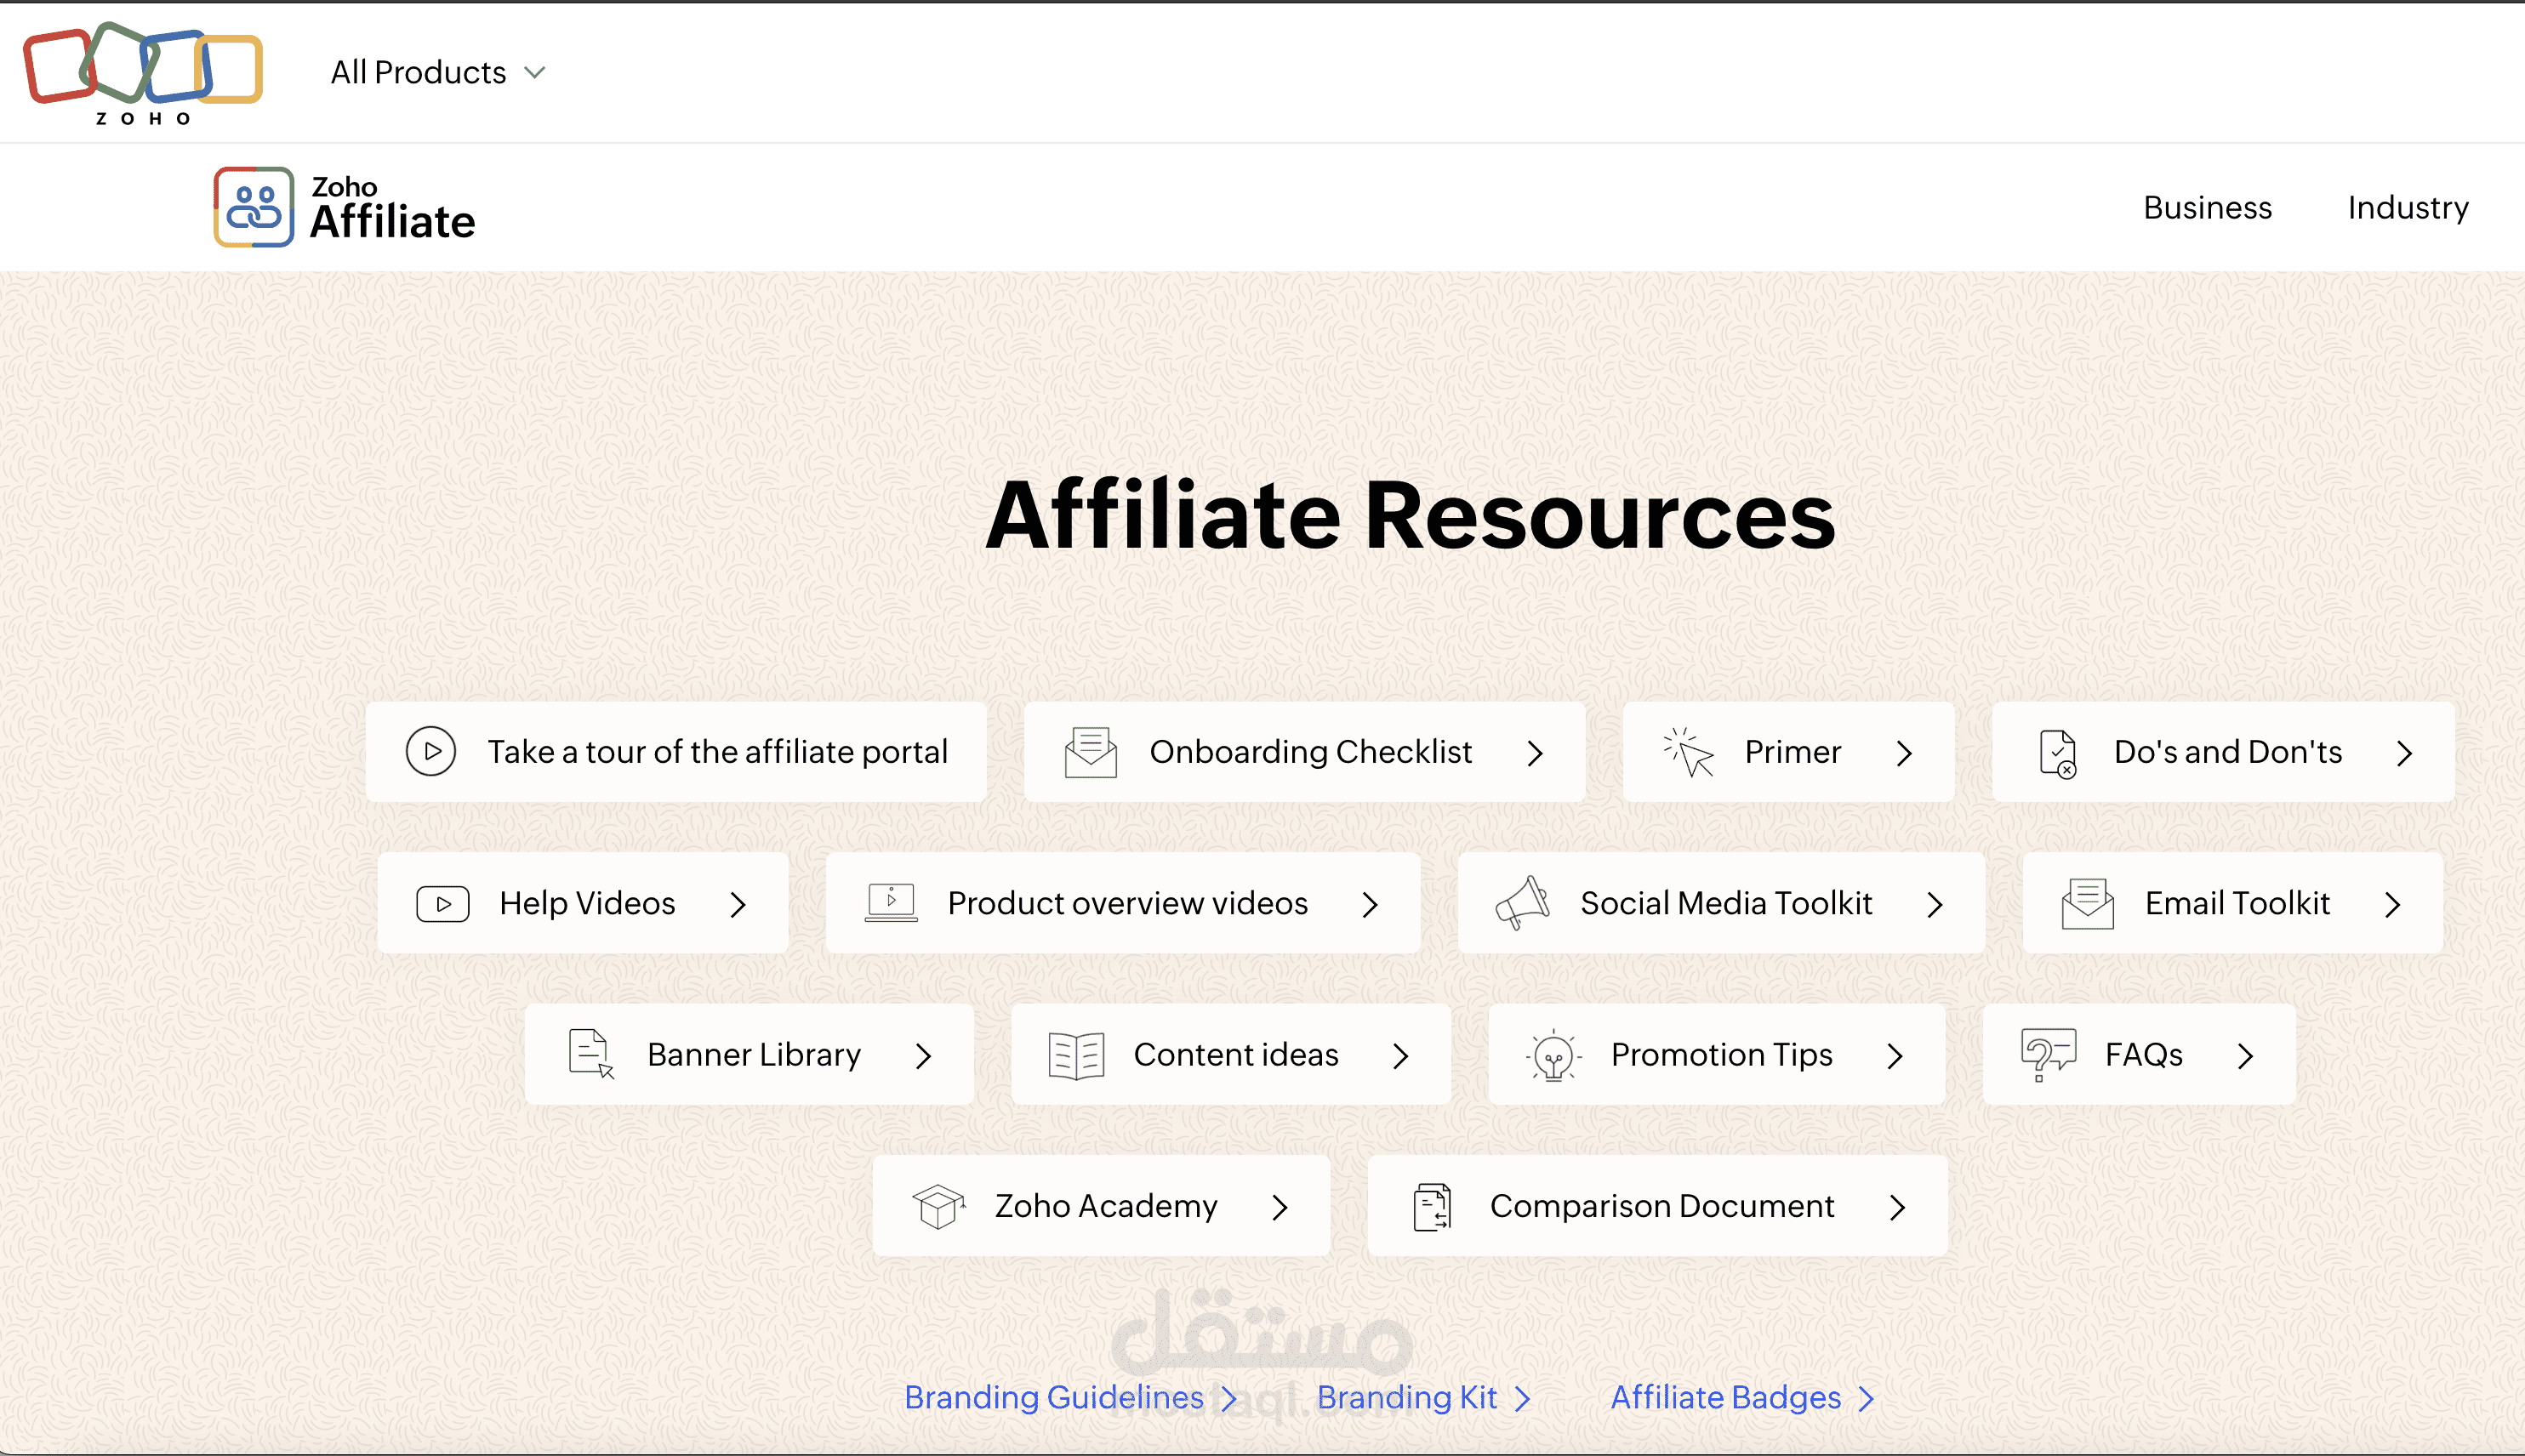Open Take a tour of the affiliate portal
The width and height of the screenshot is (2525, 1456).
(x=718, y=751)
